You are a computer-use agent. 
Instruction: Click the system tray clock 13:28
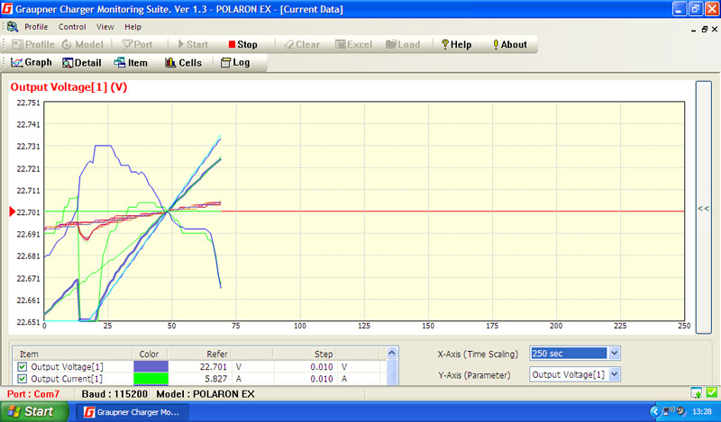pos(702,412)
